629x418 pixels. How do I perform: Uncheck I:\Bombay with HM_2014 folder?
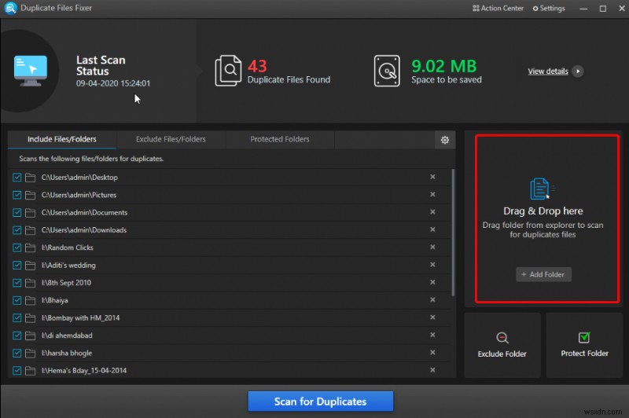17,317
